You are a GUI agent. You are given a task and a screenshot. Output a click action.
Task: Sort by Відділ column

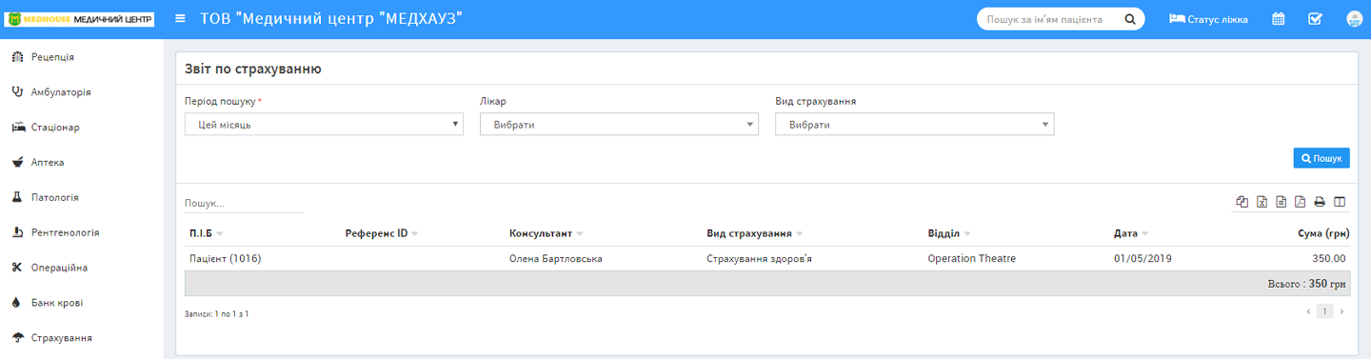click(949, 233)
